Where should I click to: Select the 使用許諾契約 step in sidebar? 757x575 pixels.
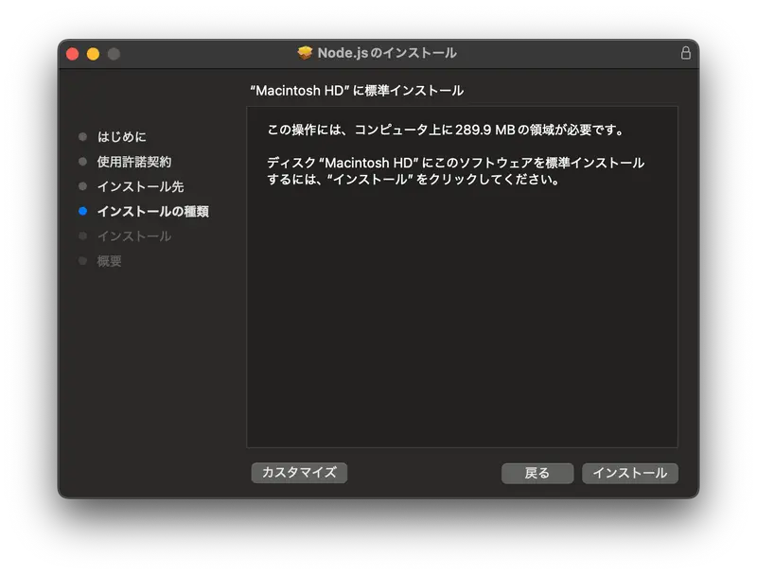(134, 162)
